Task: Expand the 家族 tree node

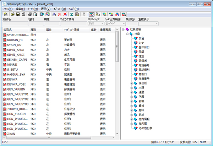Action: [x=131, y=114]
